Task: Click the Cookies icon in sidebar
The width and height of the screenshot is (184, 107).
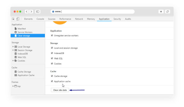Action: click(x=16, y=61)
